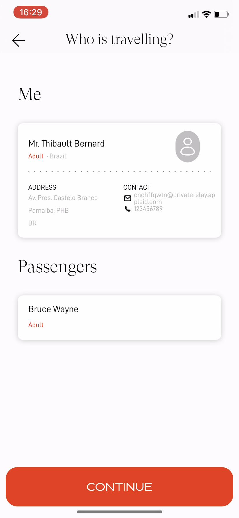
Task: Tap the email envelope icon
Action: point(128,198)
